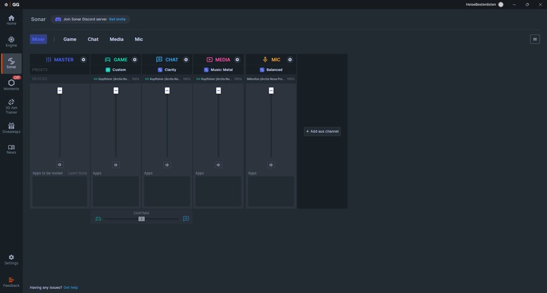Mute the Mic channel

click(x=271, y=164)
